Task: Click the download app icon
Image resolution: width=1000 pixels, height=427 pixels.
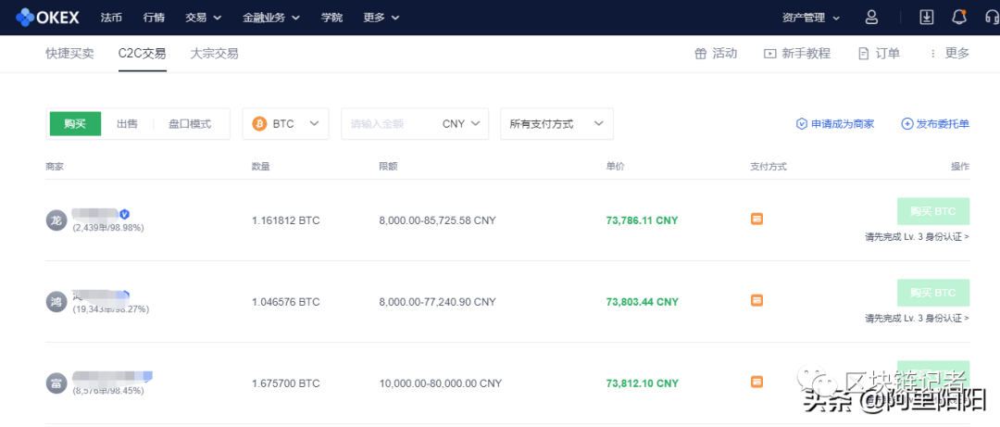Action: 927,18
